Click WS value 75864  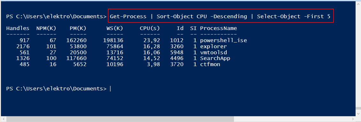115,47
